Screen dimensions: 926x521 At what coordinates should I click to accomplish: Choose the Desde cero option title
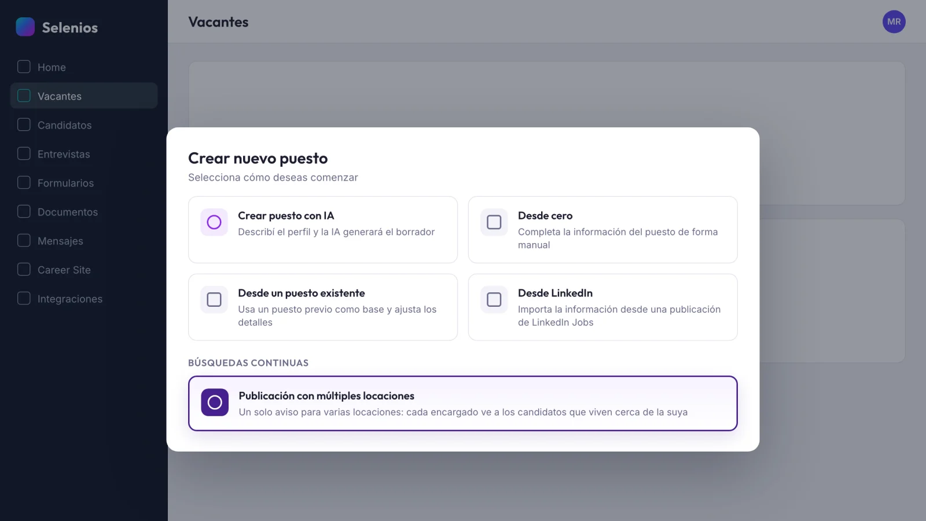tap(545, 215)
